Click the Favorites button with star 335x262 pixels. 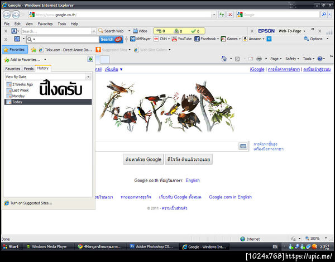(15, 50)
